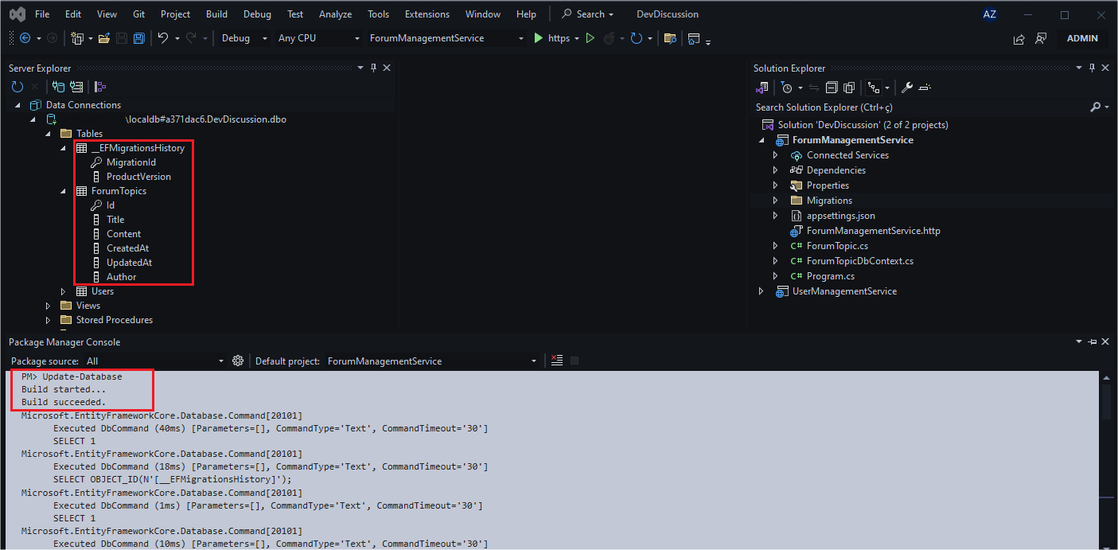Open the Debug menu

[x=257, y=14]
